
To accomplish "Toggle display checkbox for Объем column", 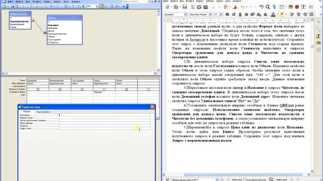I will click(127, 89).
